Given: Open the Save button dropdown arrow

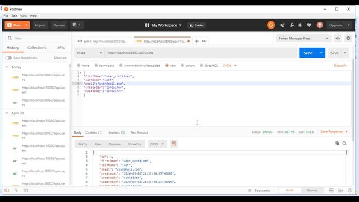Looking at the screenshot, I should 345,53.
